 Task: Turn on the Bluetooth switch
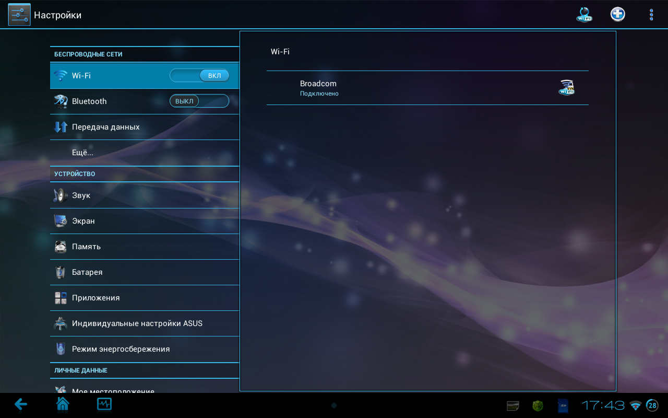(x=199, y=101)
